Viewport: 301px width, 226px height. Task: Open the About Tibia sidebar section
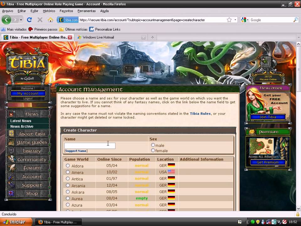point(29,134)
